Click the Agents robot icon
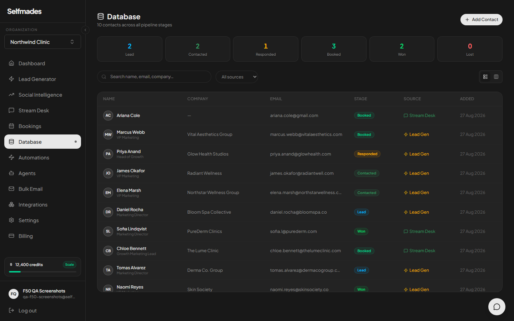The width and height of the screenshot is (514, 321). click(11, 173)
